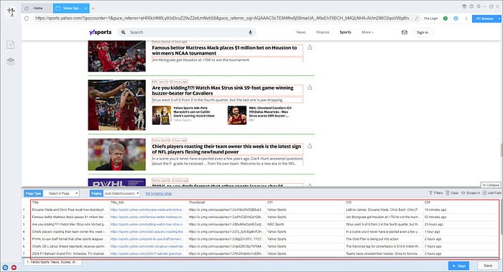
Task: Click the red round icon at bottom-left corner
Action: click(14, 267)
